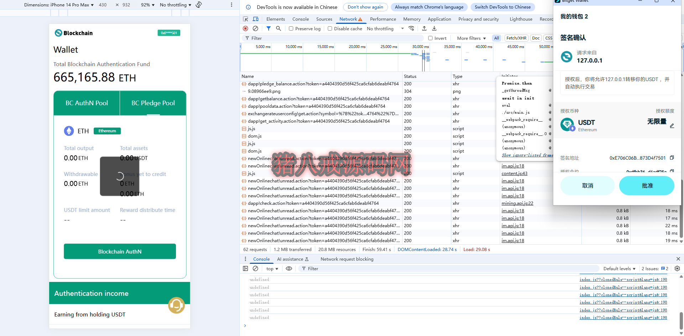
Task: Open the Elements tab
Action: coord(275,19)
